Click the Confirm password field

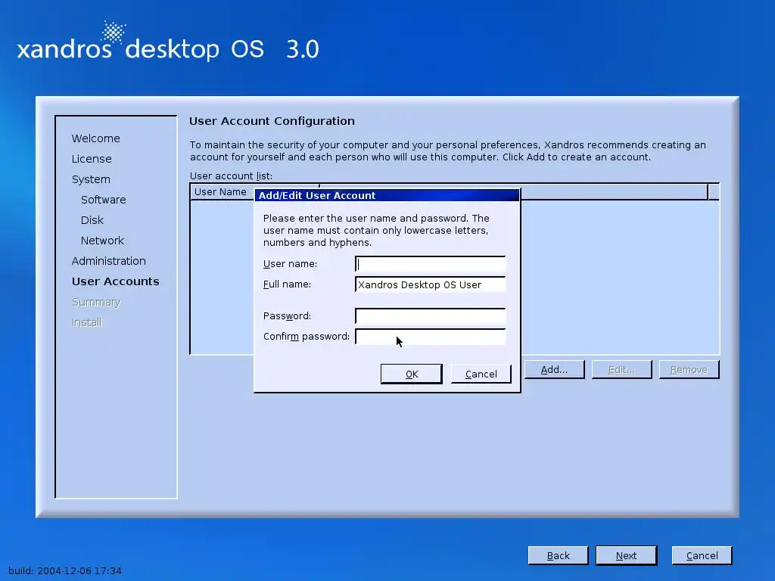pyautogui.click(x=430, y=337)
